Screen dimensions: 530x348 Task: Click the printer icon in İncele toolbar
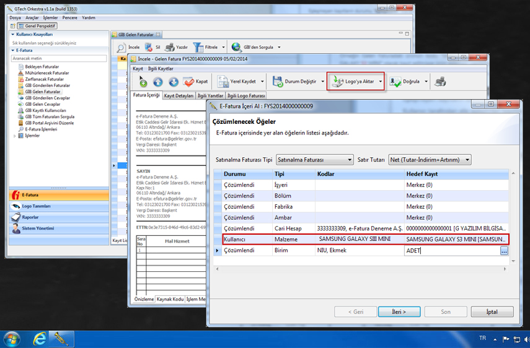[x=439, y=82]
